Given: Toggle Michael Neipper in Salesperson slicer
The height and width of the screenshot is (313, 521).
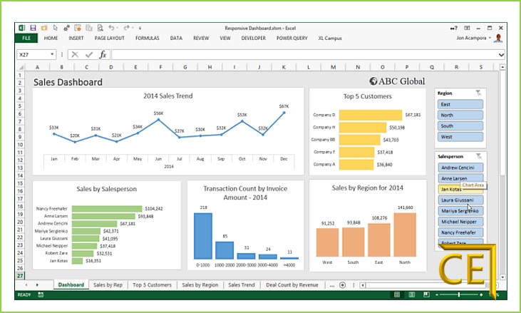Looking at the screenshot, I should 460,222.
